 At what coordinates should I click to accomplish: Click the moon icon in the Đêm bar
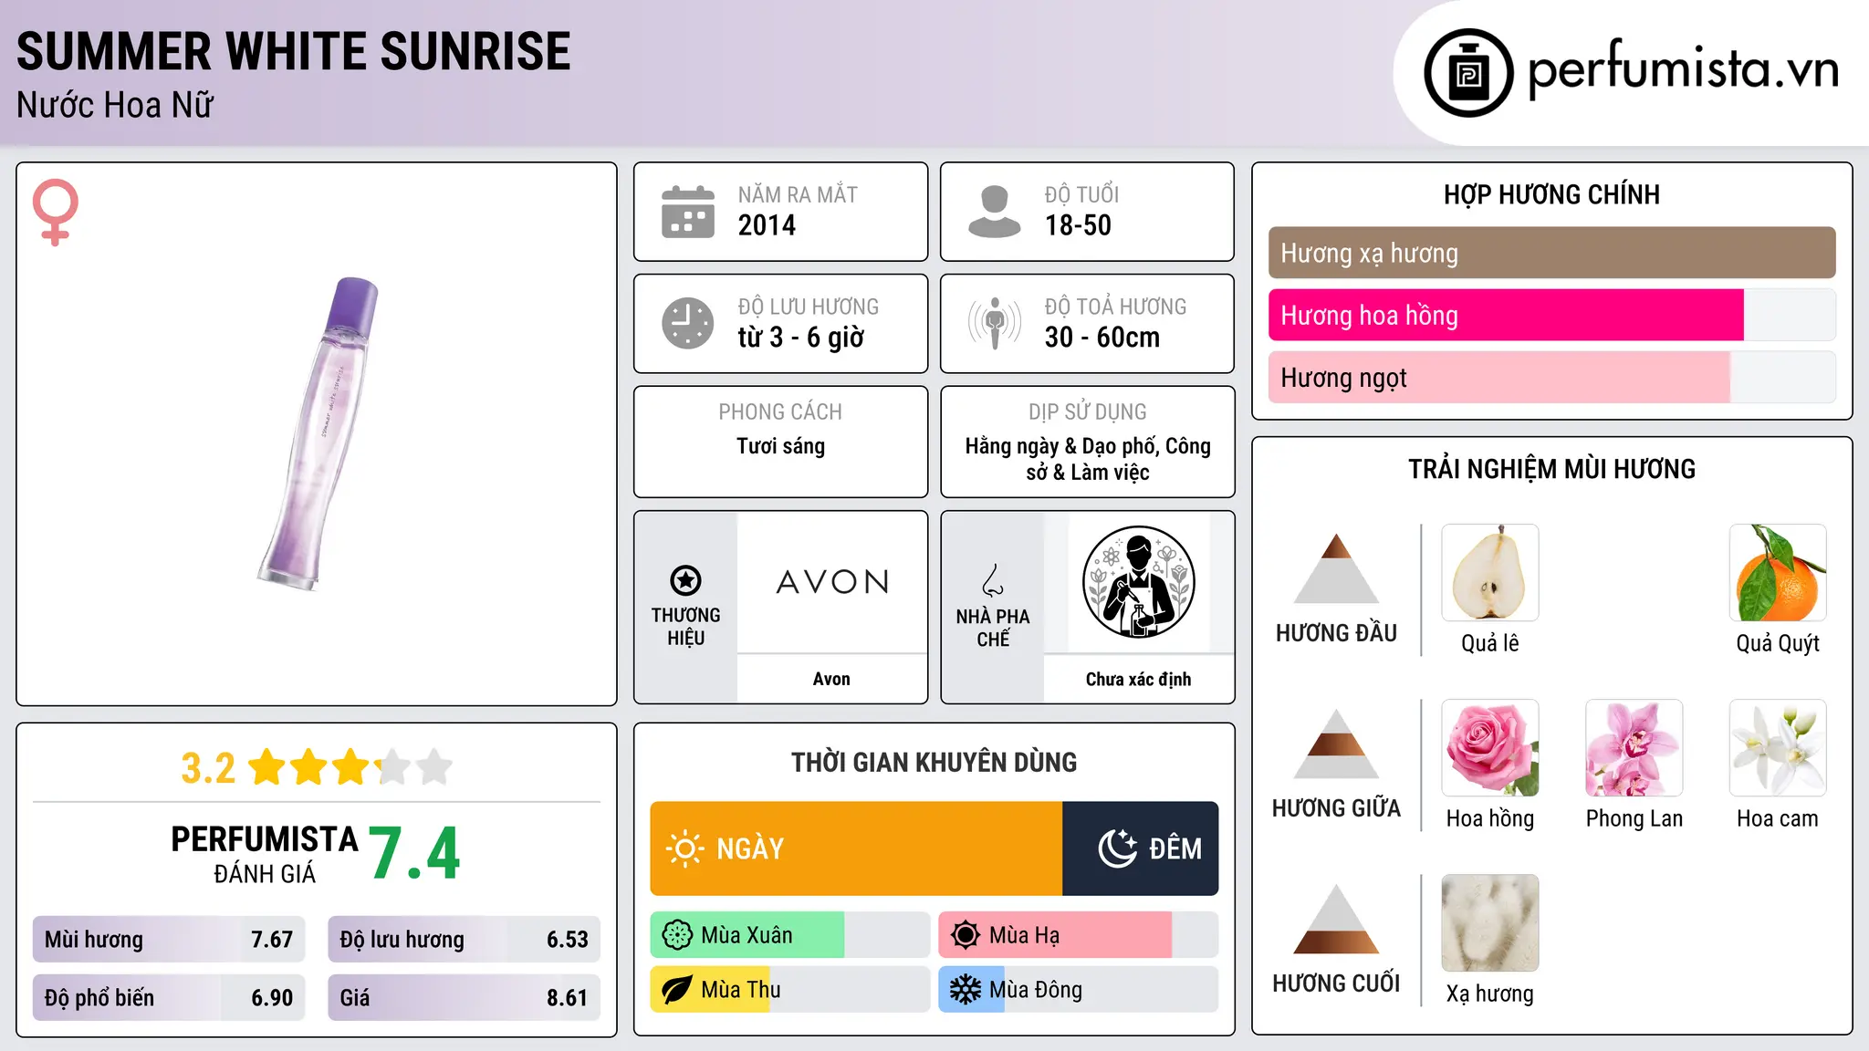pos(1117,848)
